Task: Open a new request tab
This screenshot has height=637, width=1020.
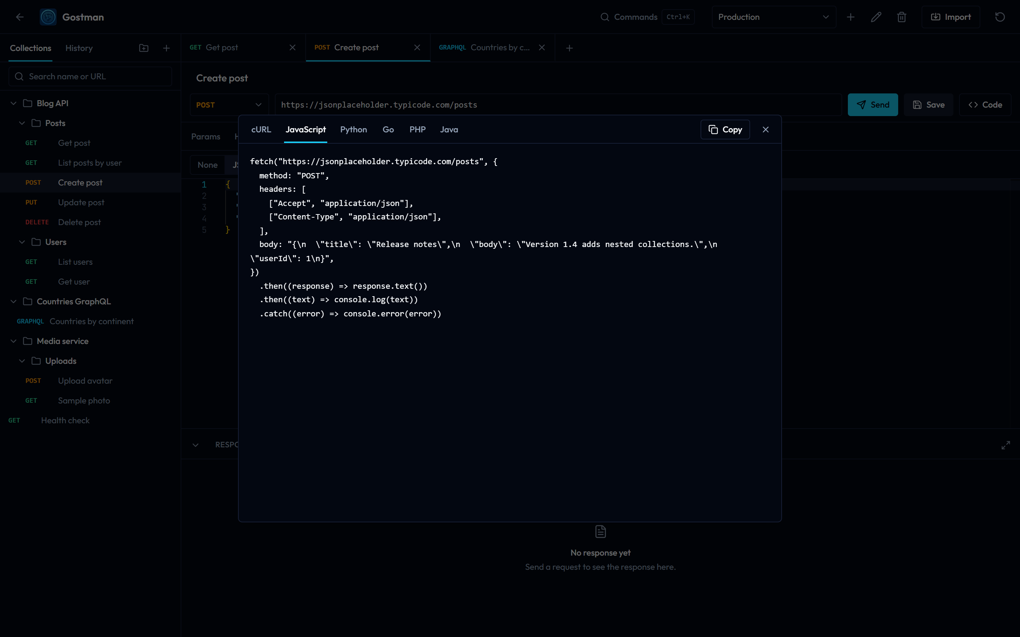Action: click(x=569, y=48)
